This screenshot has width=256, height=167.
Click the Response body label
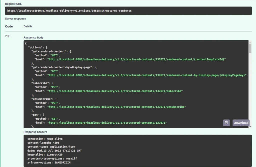coord(33,37)
